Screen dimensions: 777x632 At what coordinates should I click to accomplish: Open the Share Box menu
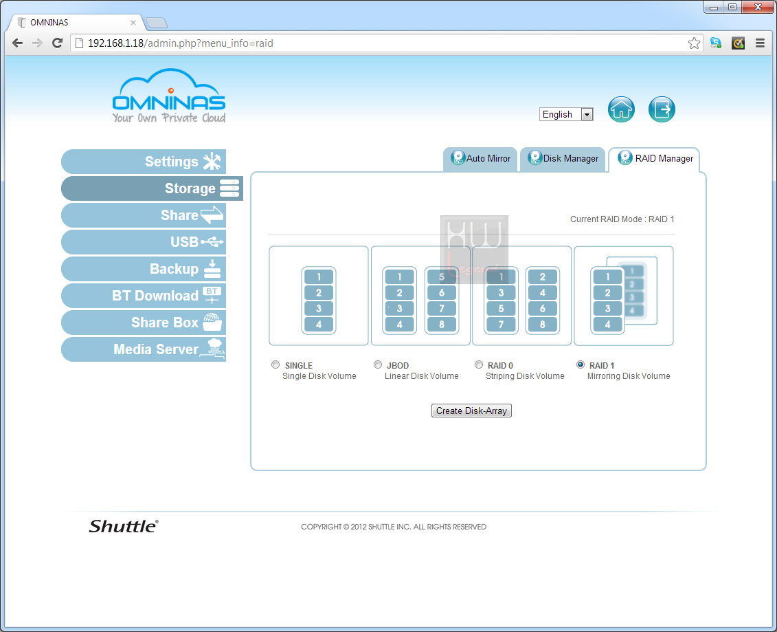(x=144, y=323)
